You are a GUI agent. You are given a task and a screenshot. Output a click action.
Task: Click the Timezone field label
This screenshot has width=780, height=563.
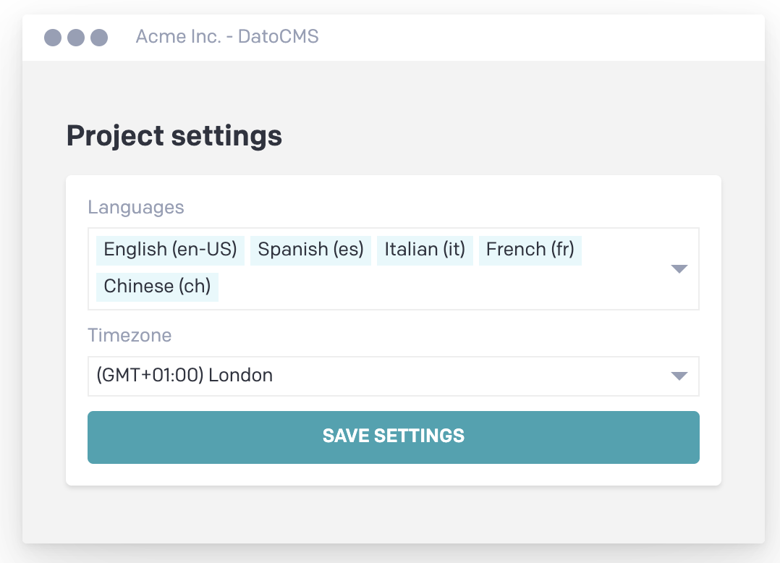pos(130,335)
